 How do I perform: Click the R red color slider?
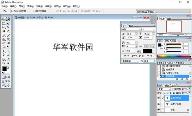click(x=174, y=44)
